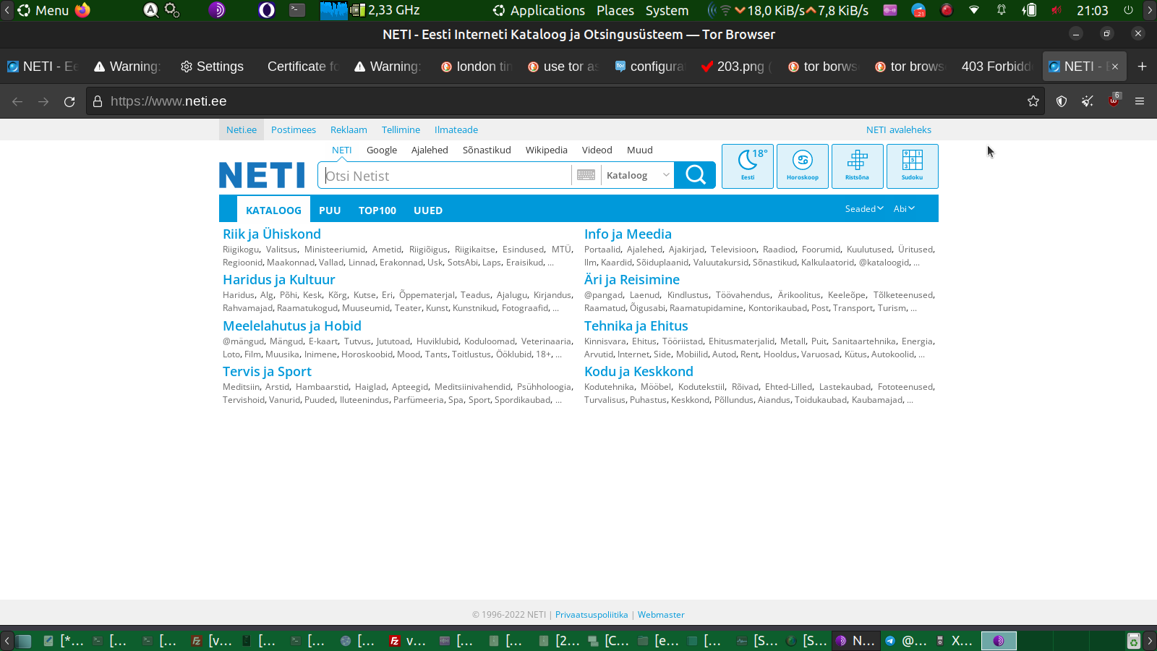Open the Info ja Meedia category
1157x651 pixels.
click(x=628, y=234)
